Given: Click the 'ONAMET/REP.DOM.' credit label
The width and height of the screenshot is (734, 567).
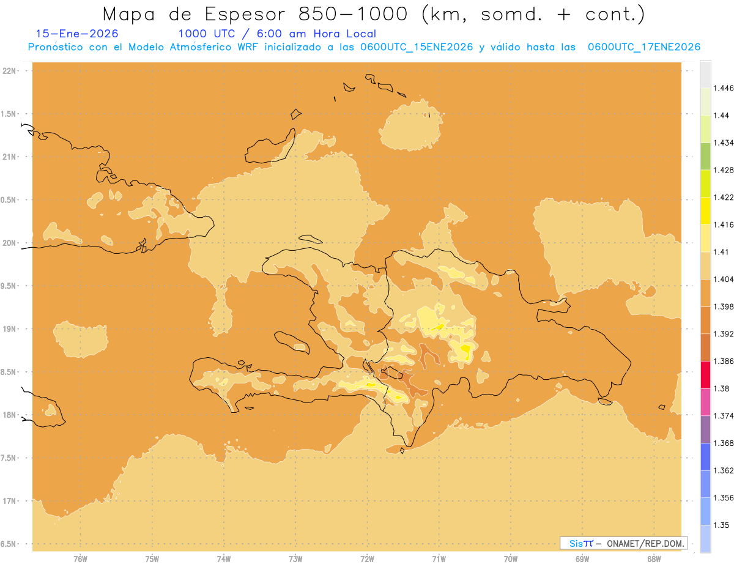Looking at the screenshot, I should point(645,543).
